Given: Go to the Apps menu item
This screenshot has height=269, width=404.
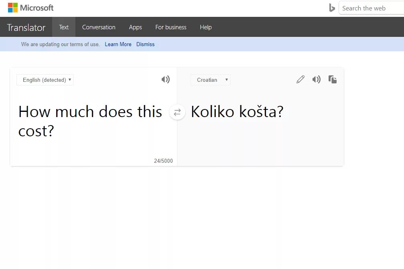Looking at the screenshot, I should pos(135,27).
